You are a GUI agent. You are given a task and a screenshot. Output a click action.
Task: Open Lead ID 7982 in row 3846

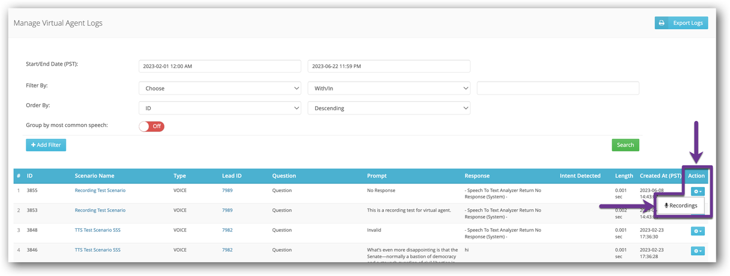227,250
